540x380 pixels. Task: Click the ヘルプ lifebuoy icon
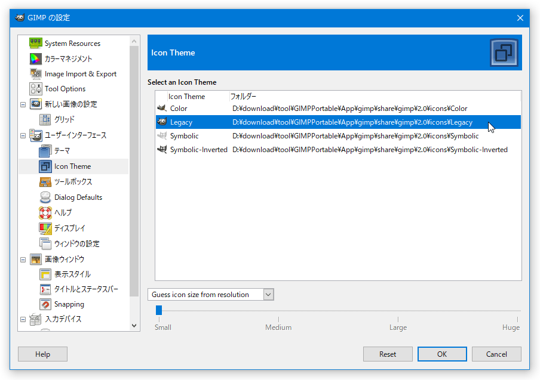click(x=45, y=212)
